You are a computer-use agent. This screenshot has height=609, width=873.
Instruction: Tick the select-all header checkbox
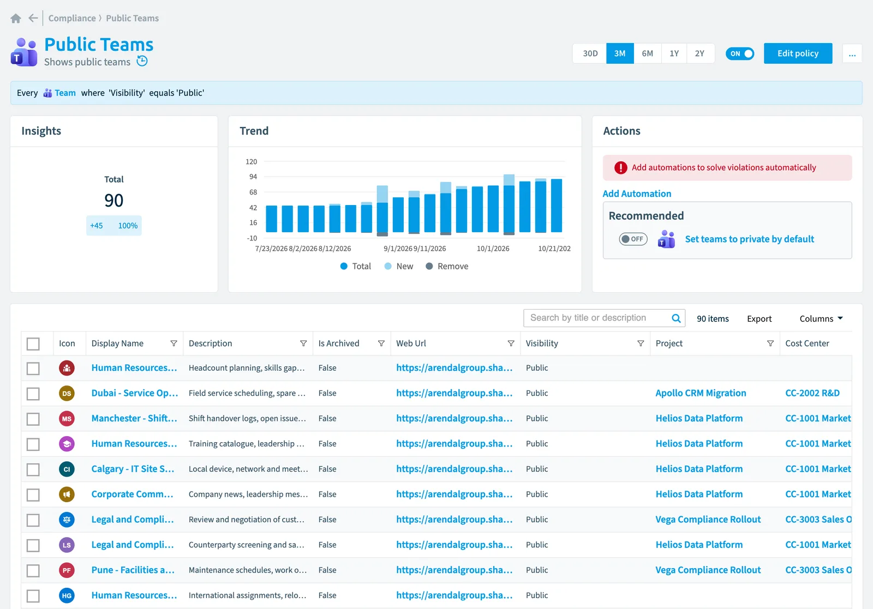[33, 343]
